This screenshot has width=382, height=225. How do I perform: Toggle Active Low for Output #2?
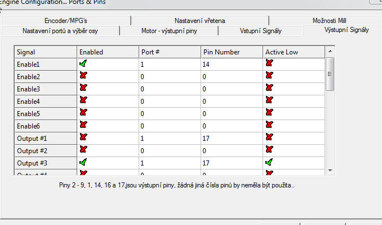pyautogui.click(x=269, y=149)
